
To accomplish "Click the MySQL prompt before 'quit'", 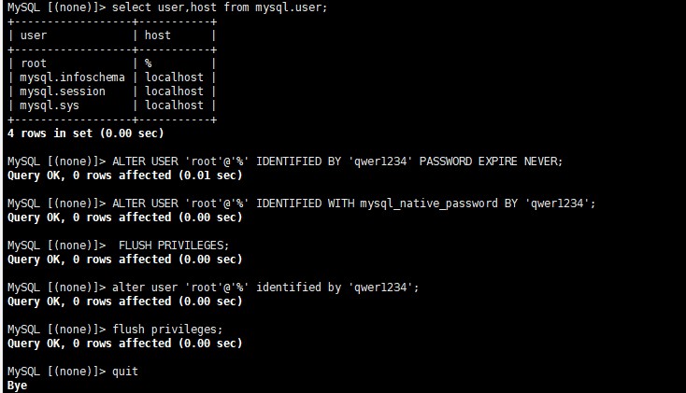I will [x=54, y=371].
